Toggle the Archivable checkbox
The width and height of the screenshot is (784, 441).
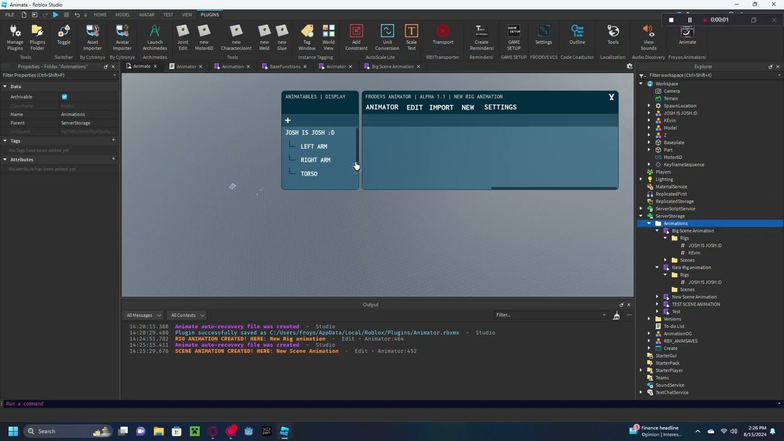coord(64,97)
